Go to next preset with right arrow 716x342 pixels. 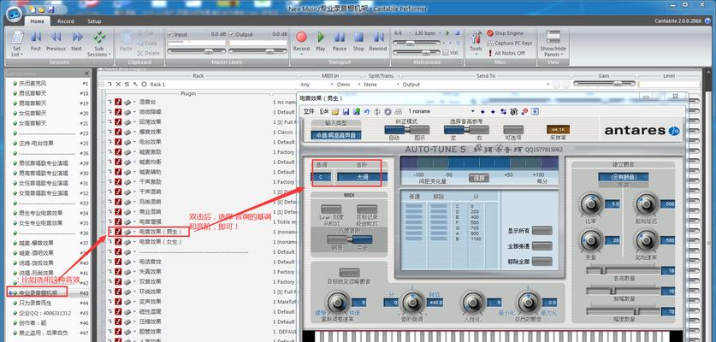point(493,111)
